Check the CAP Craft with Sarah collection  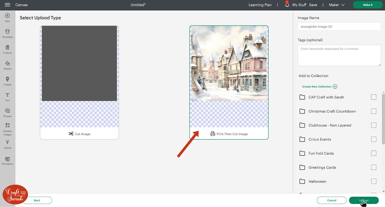373,97
